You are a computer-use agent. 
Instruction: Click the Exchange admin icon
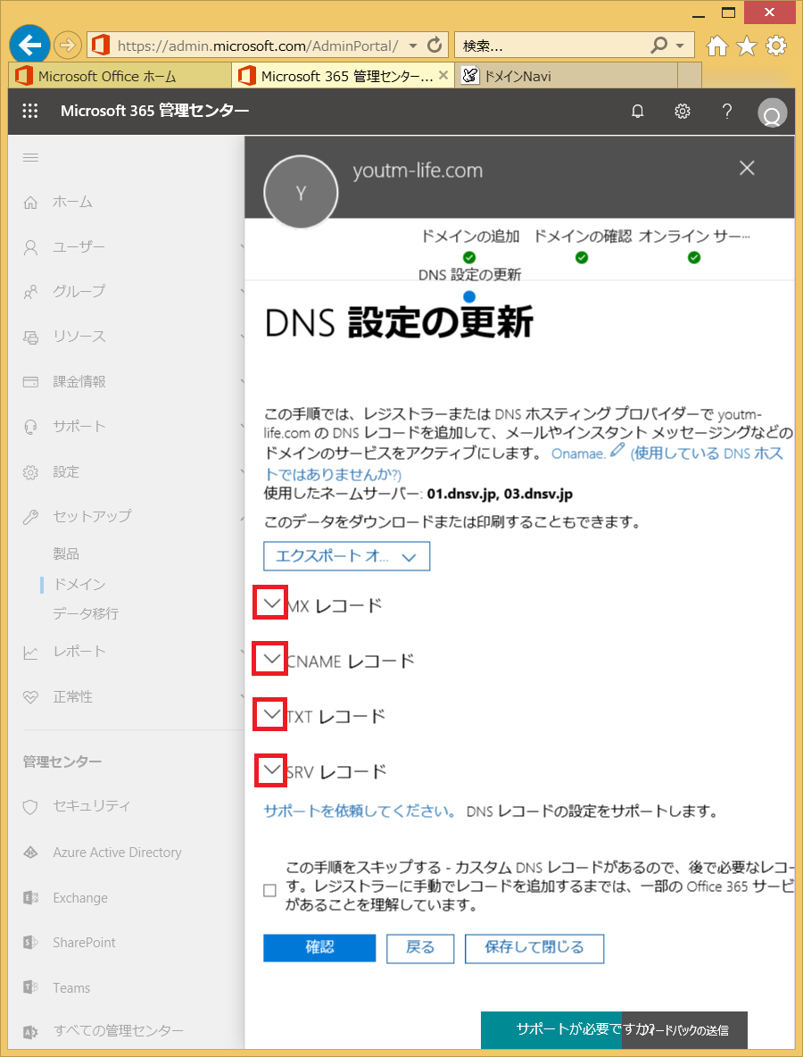pos(30,898)
